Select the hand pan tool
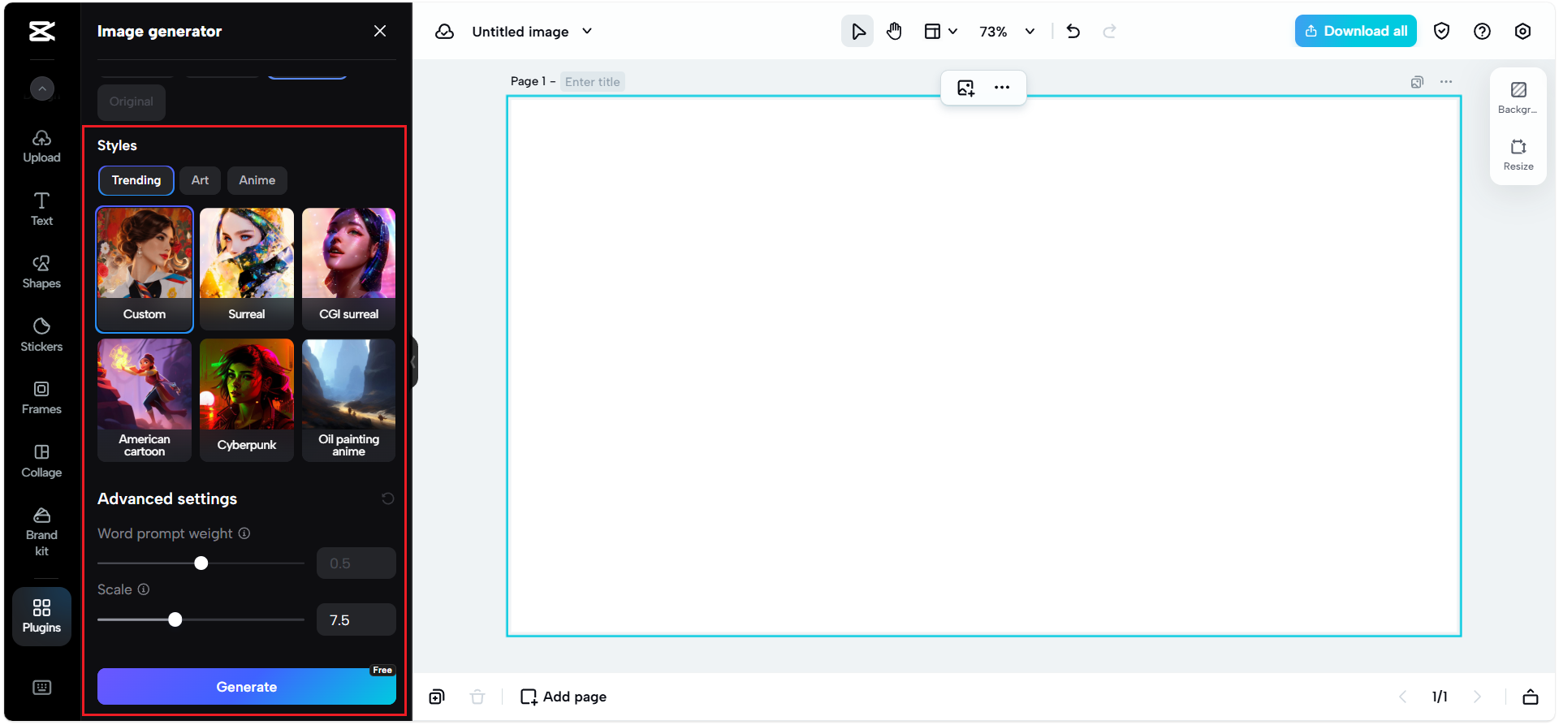The height and width of the screenshot is (725, 1559). coord(894,32)
